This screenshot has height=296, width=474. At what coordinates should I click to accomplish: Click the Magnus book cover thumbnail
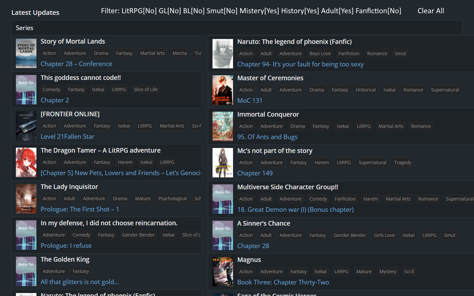pyautogui.click(x=222, y=272)
